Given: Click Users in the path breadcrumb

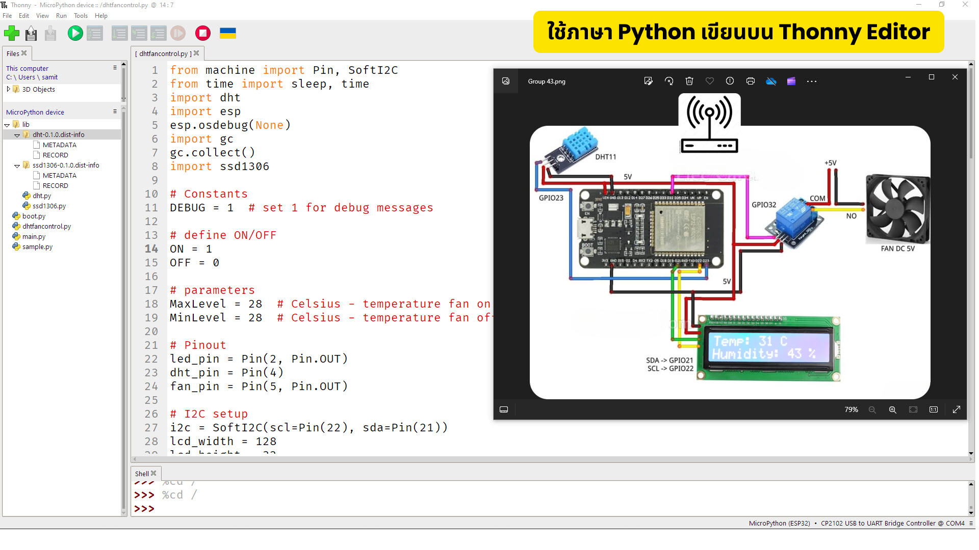Looking at the screenshot, I should (x=27, y=77).
